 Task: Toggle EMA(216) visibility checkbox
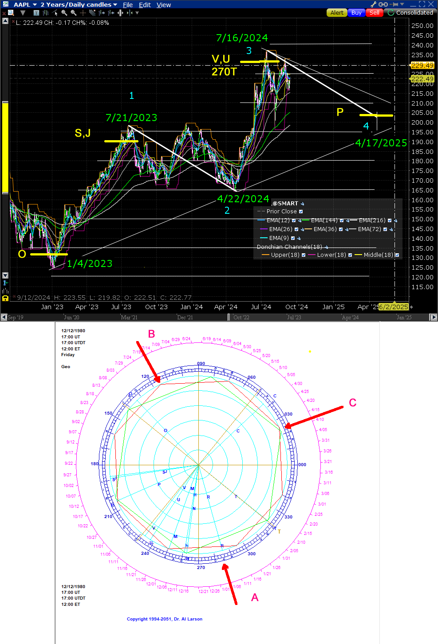pyautogui.click(x=390, y=220)
